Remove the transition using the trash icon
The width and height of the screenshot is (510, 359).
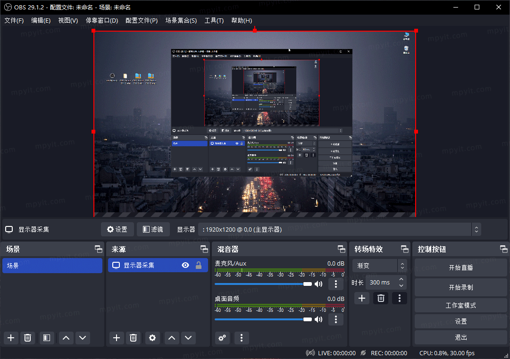point(380,298)
